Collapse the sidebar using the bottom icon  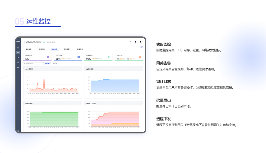[18, 131]
